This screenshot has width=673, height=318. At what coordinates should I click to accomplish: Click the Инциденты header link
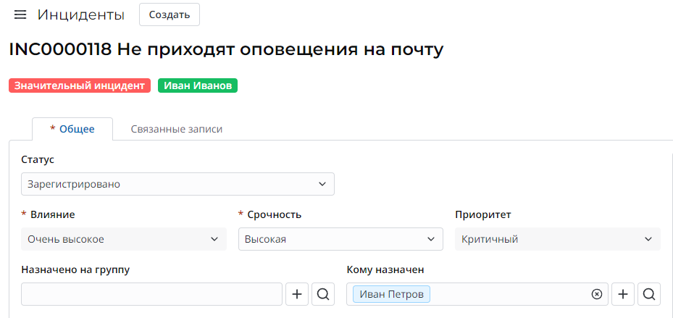[x=81, y=15]
